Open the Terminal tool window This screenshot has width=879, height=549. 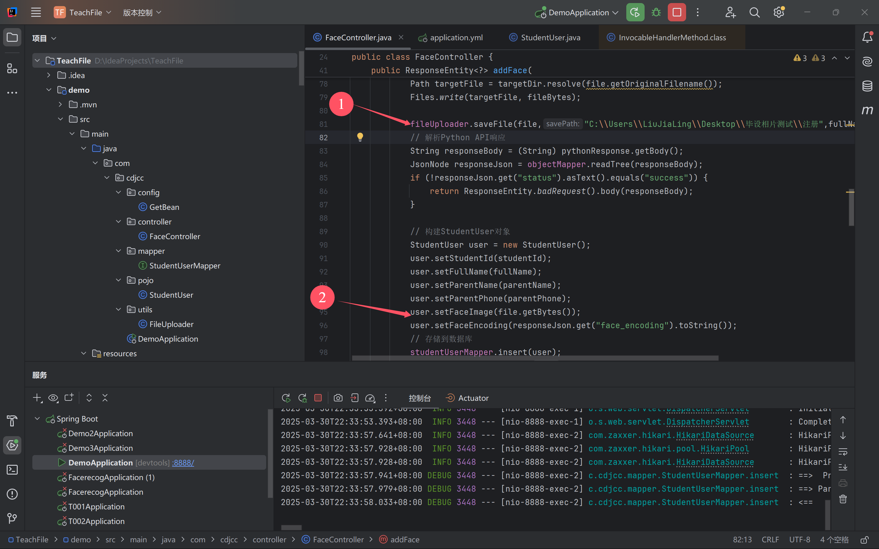tap(12, 469)
